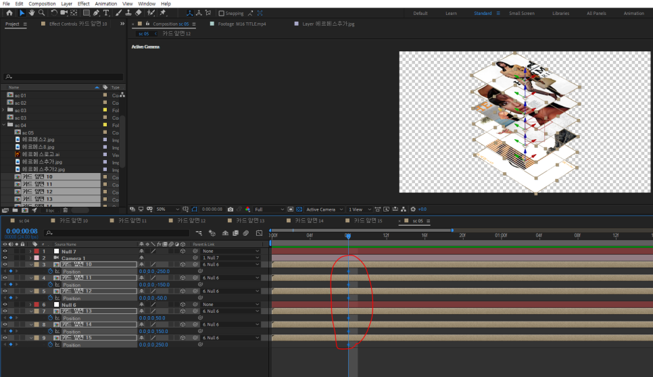Select the Type text tool
This screenshot has height=377, width=653.
point(106,13)
